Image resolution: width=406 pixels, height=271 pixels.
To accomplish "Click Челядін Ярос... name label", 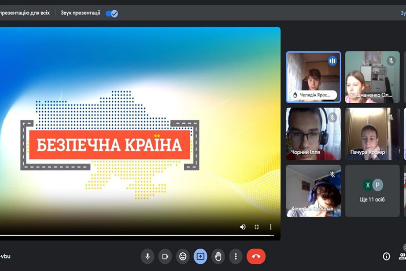I will [x=315, y=95].
